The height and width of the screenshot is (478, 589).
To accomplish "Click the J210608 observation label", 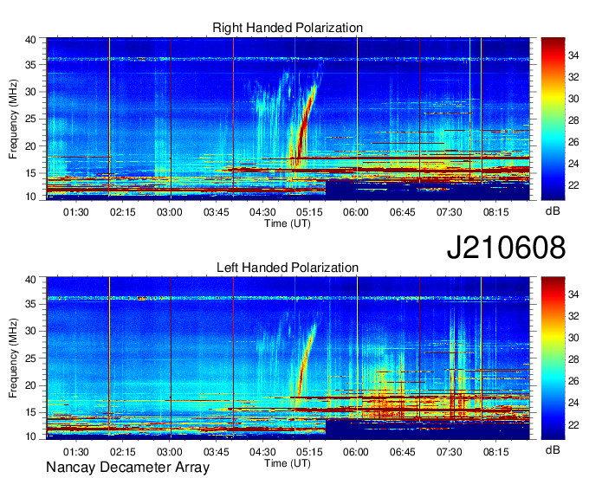I will coord(506,248).
